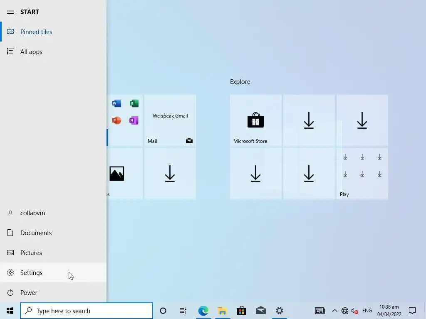Image resolution: width=426 pixels, height=319 pixels.
Task: Open the Photos tile
Action: click(x=125, y=174)
